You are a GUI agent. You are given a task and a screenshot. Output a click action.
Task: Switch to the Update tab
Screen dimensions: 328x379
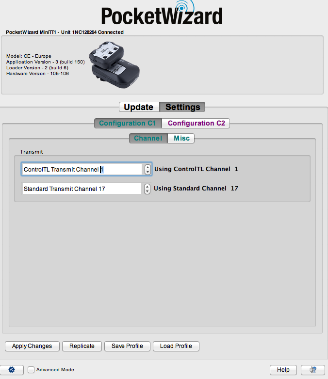(x=139, y=107)
